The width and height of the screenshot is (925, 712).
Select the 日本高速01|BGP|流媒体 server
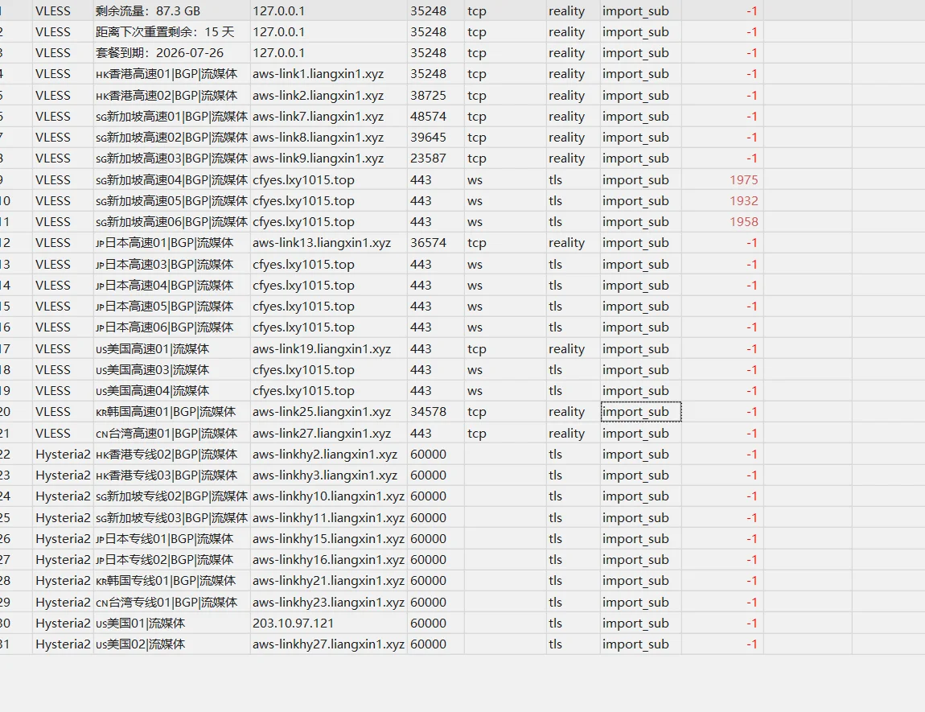[165, 243]
